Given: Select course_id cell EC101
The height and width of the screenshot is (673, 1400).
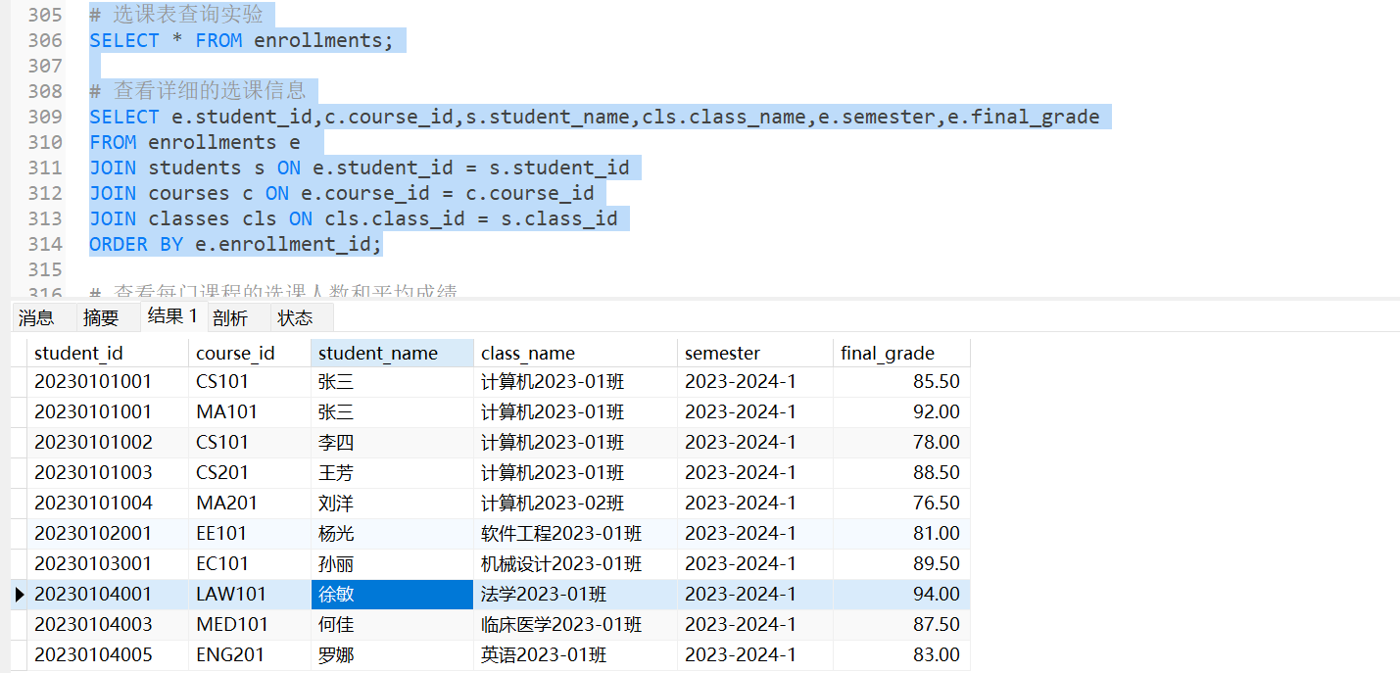Looking at the screenshot, I should [250, 563].
